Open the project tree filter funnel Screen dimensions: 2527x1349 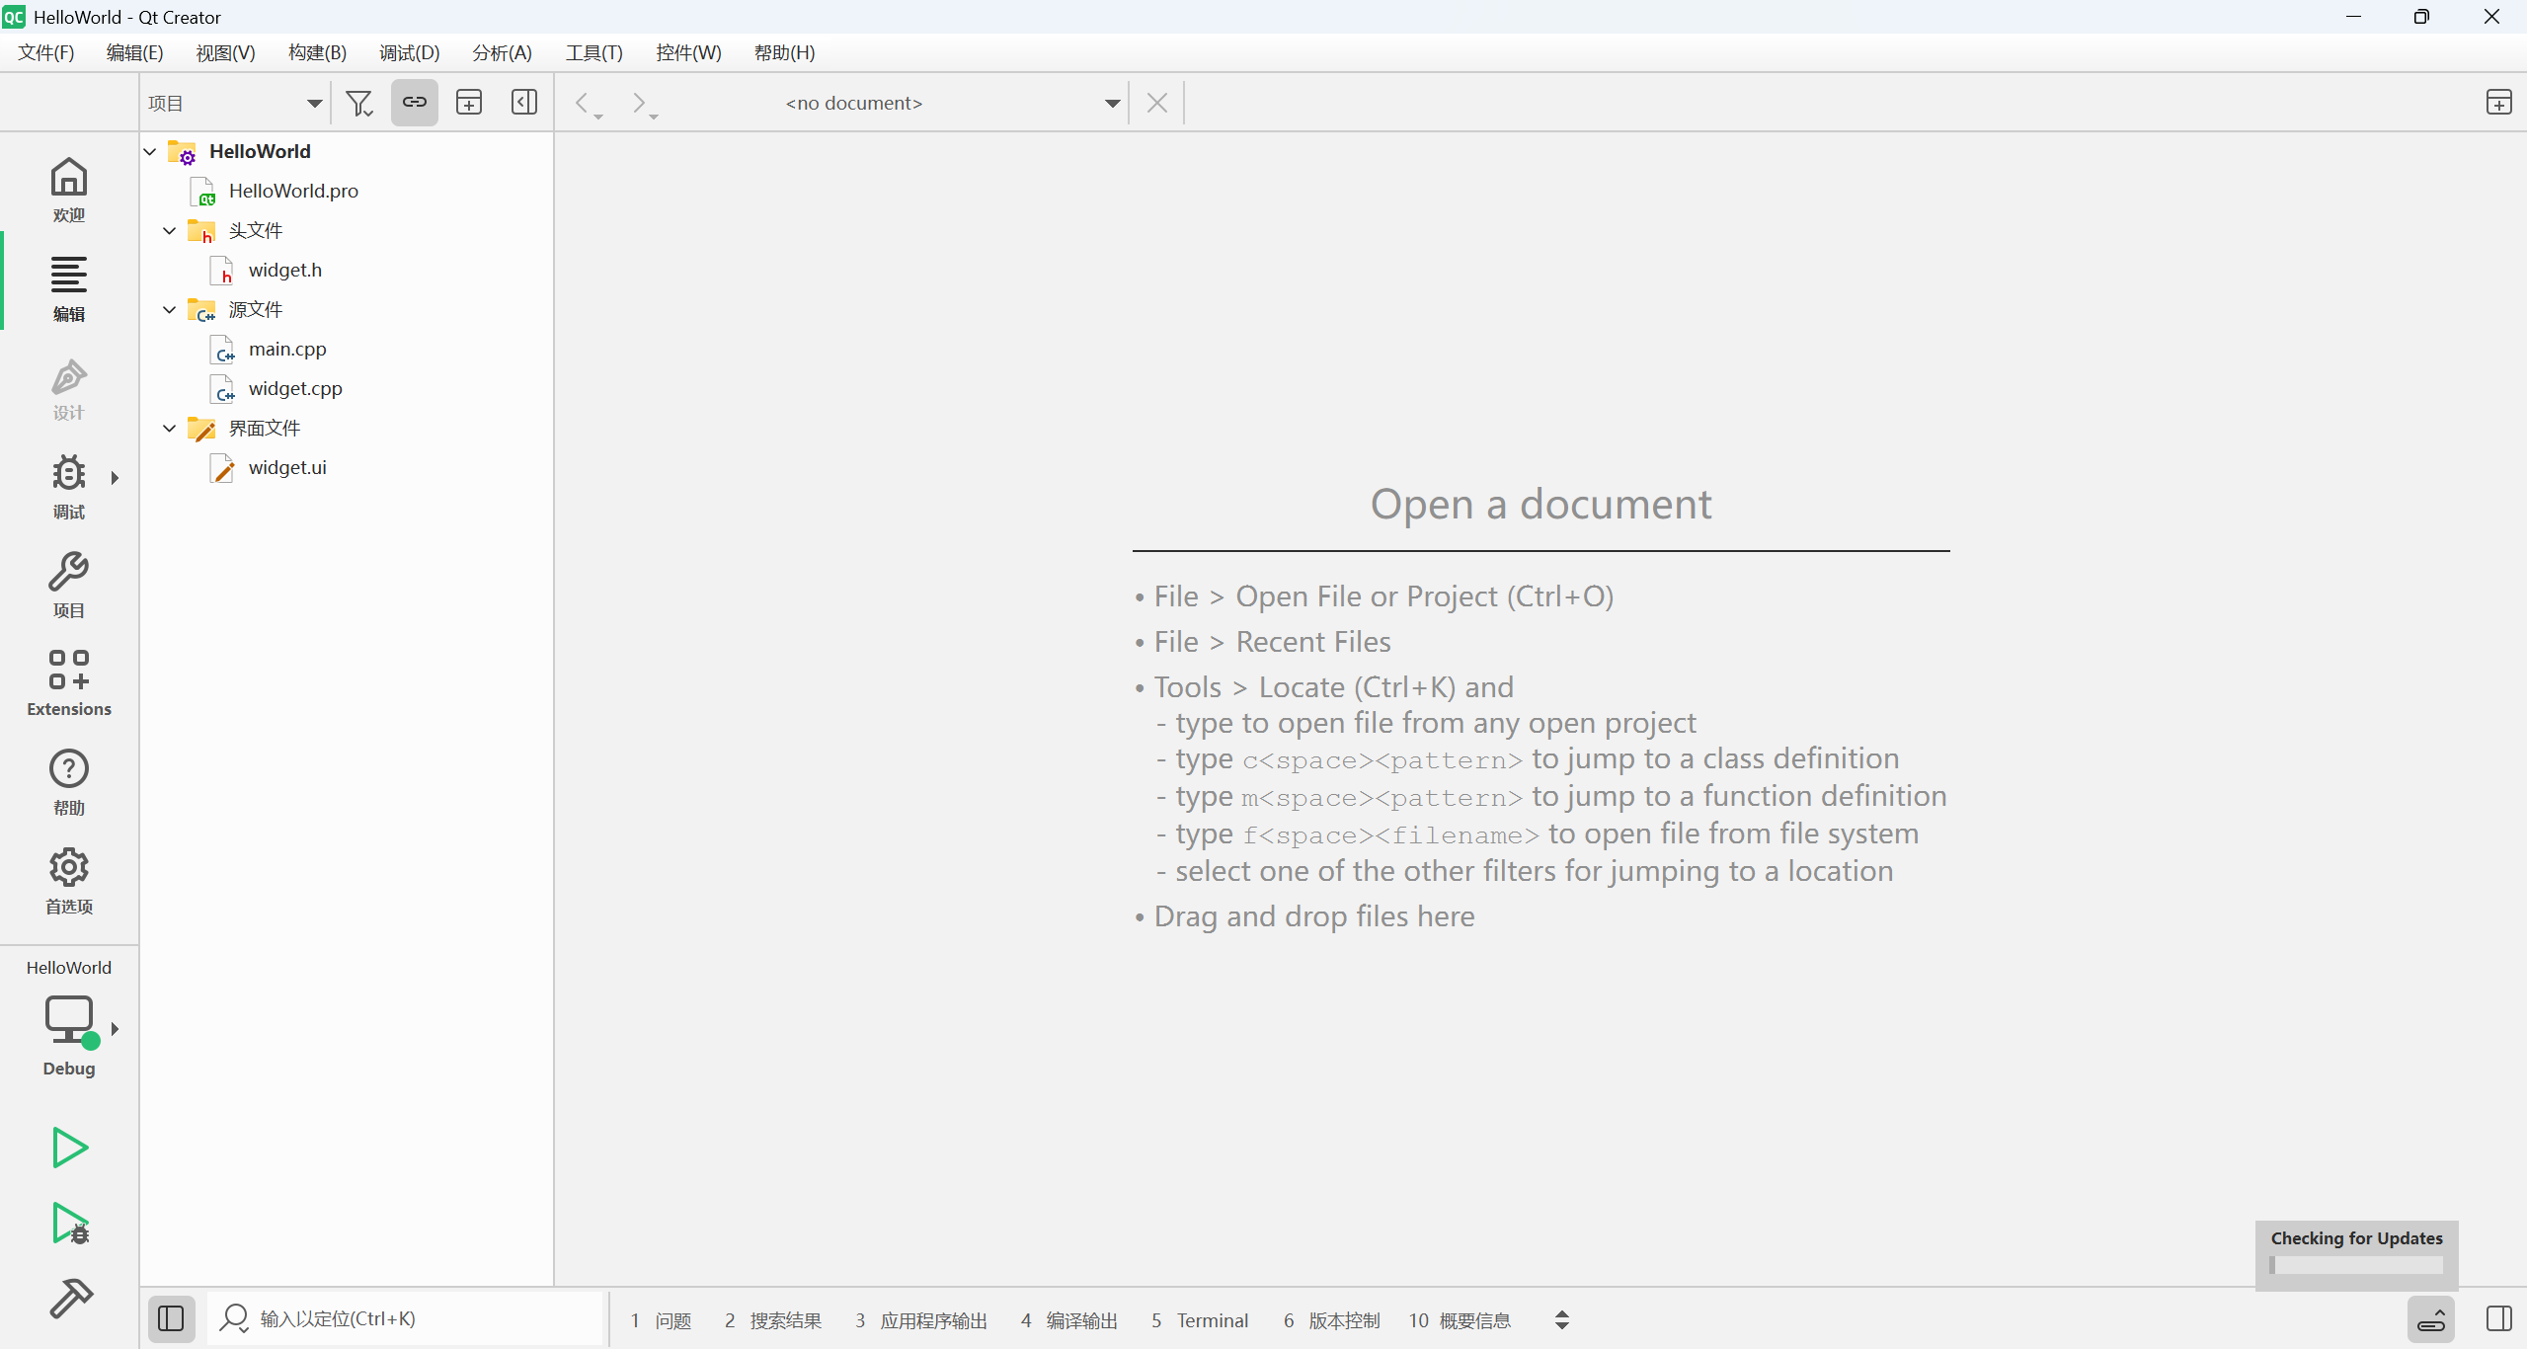pyautogui.click(x=359, y=103)
